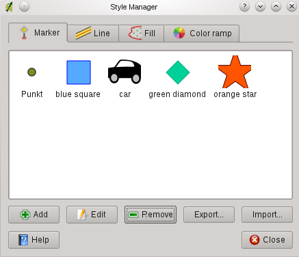299x257 pixels.
Task: Open the Fill tab
Action: (142, 33)
